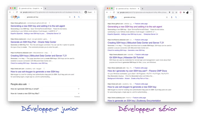The width and height of the screenshot is (201, 115).
Task: Open Guest profile in junior browser
Action: point(88,12)
